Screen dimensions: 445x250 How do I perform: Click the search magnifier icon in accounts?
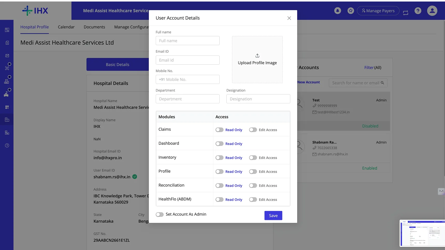pos(382,83)
